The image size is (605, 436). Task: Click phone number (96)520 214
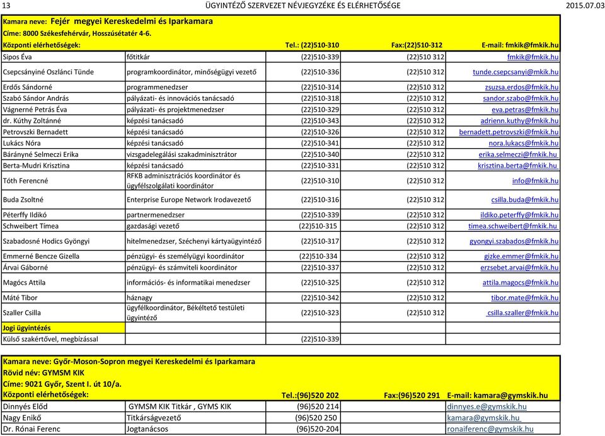click(x=318, y=406)
